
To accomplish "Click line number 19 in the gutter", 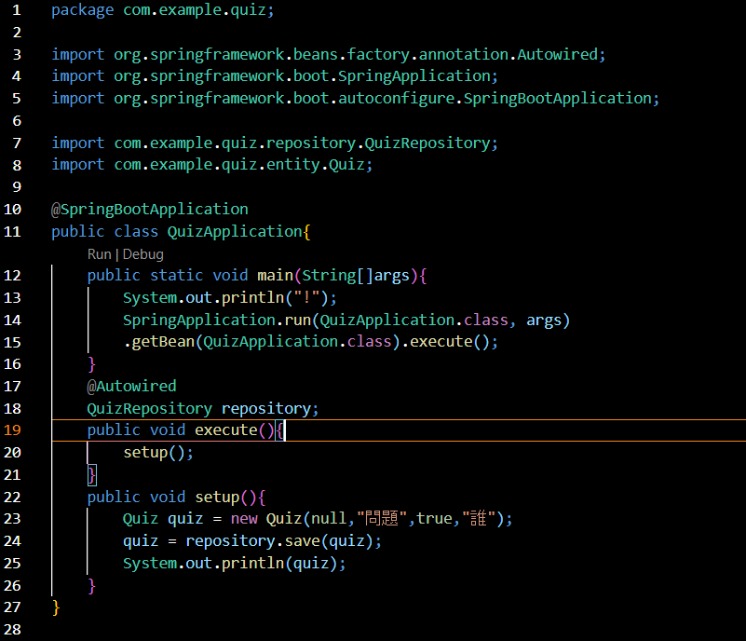I will pos(13,430).
